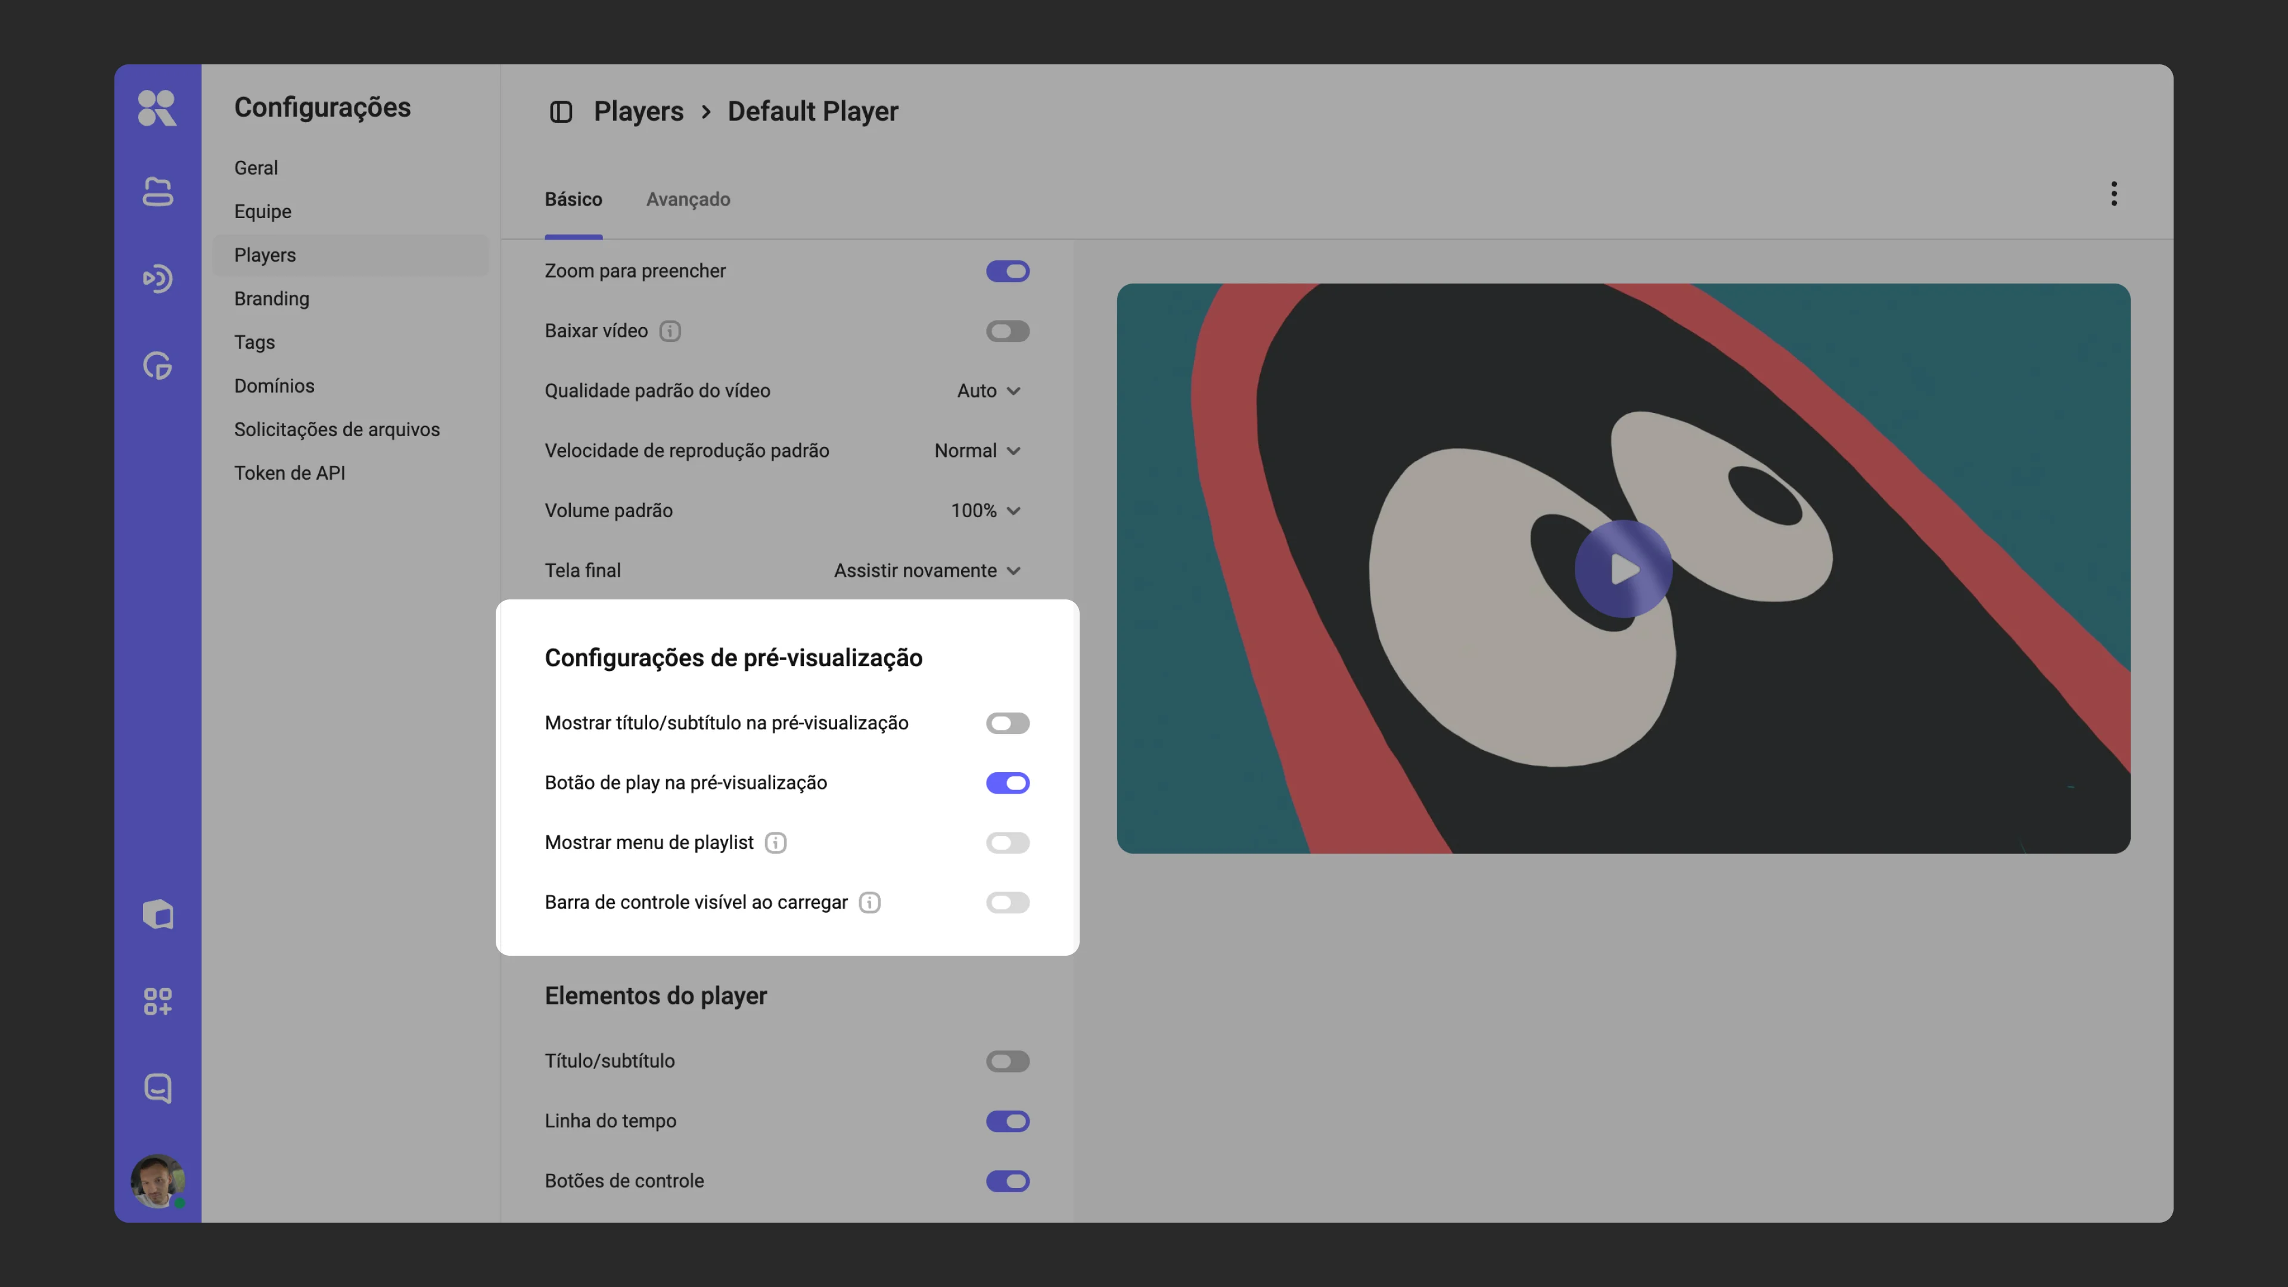Enable Título/subtítulo player element toggle
2288x1287 pixels.
click(1007, 1061)
